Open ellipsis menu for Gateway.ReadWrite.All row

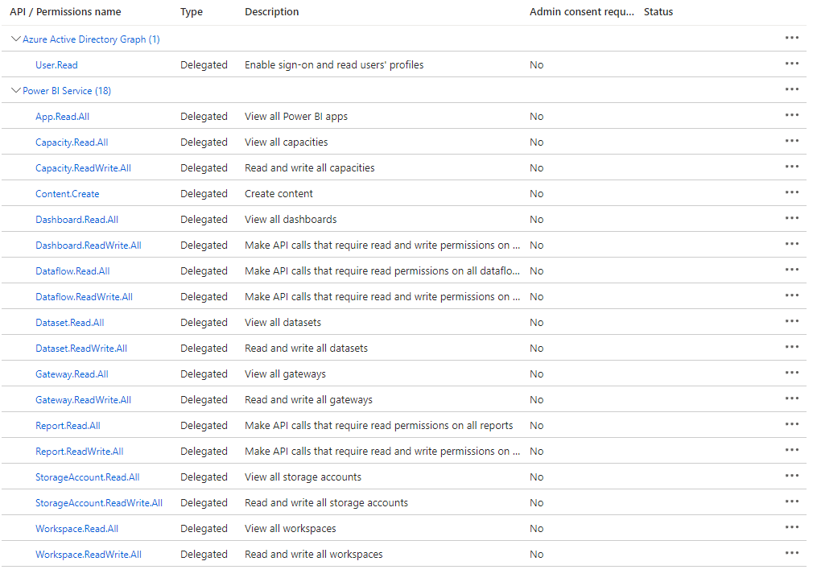791,398
